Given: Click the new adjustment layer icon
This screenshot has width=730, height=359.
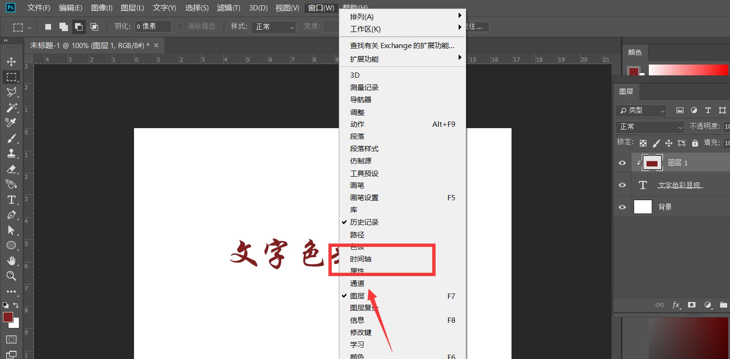Looking at the screenshot, I should [708, 305].
